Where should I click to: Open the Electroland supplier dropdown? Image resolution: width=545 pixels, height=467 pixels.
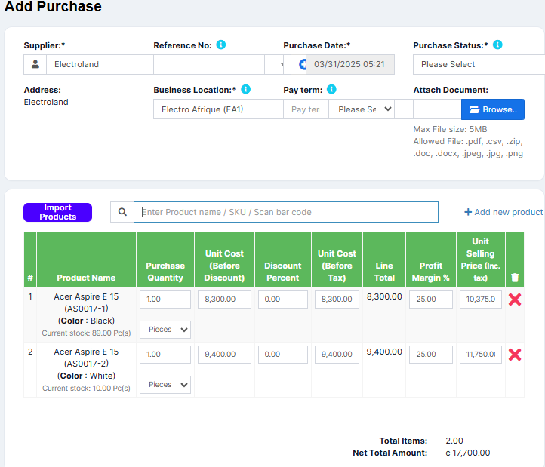pyautogui.click(x=100, y=64)
